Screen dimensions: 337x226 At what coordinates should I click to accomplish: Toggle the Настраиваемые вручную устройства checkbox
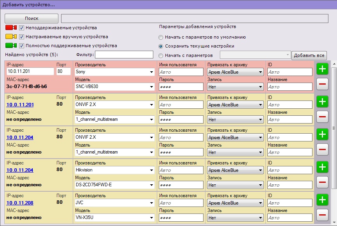pyautogui.click(x=22, y=37)
